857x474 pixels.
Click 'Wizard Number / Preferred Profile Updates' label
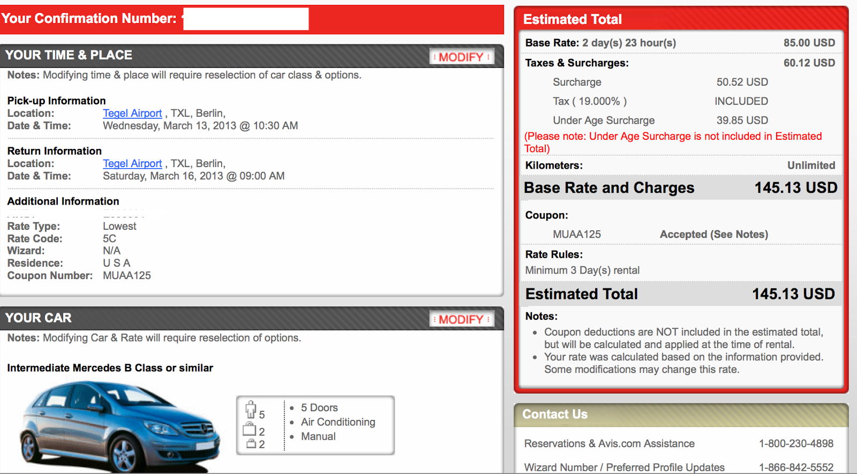click(624, 468)
